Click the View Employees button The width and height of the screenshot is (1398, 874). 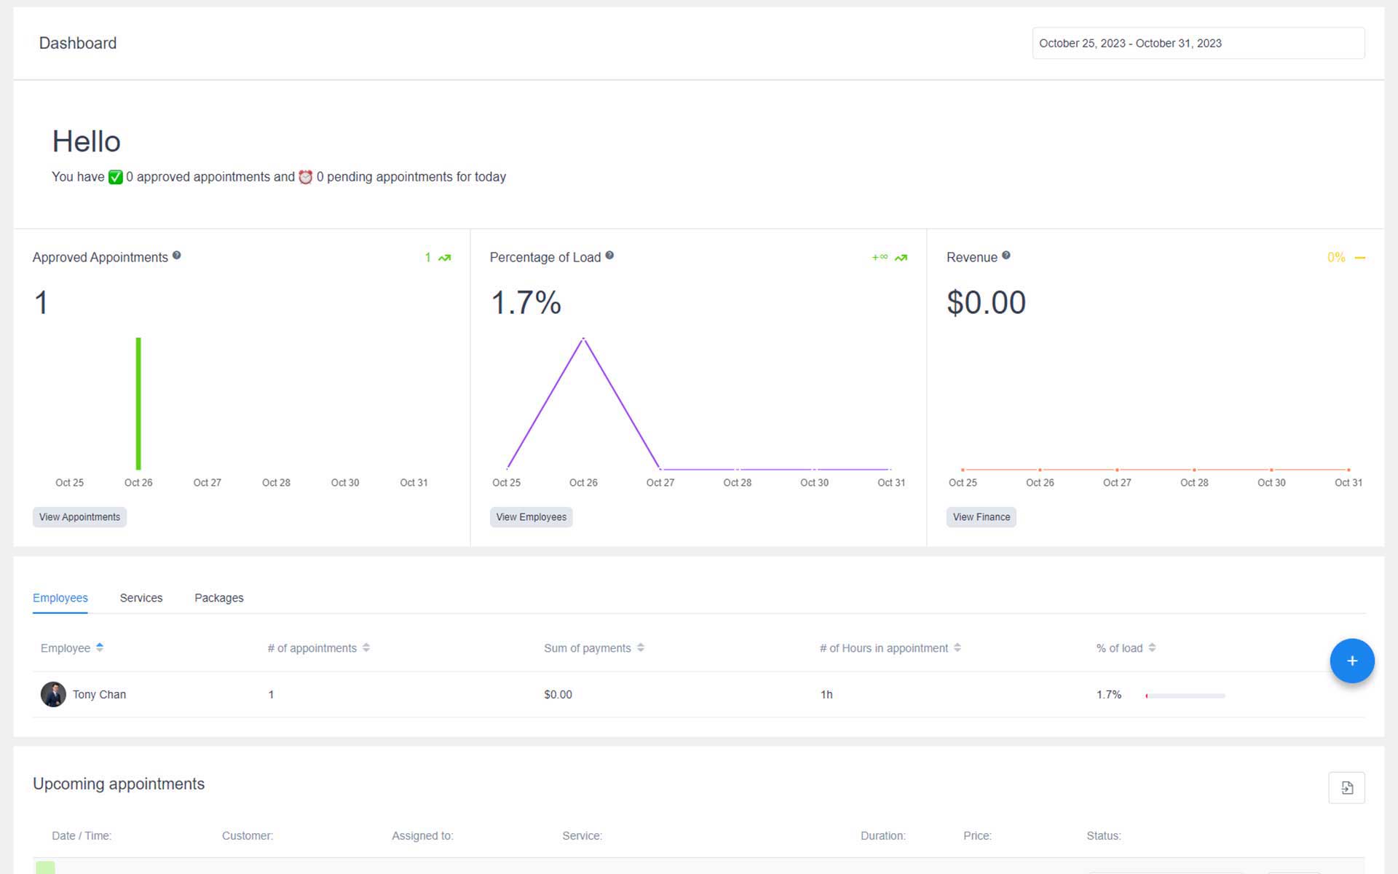tap(531, 517)
